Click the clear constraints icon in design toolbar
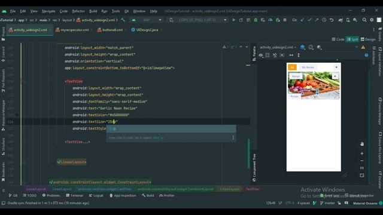 (x=275, y=56)
